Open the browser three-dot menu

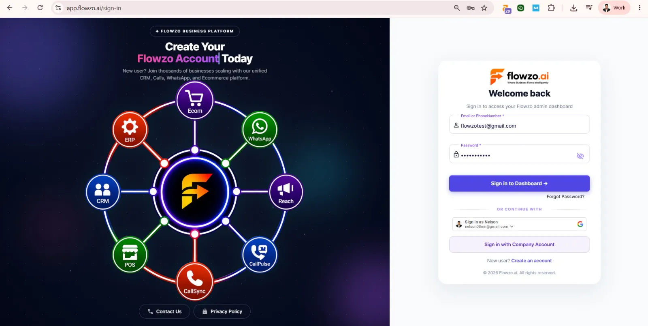click(x=639, y=8)
